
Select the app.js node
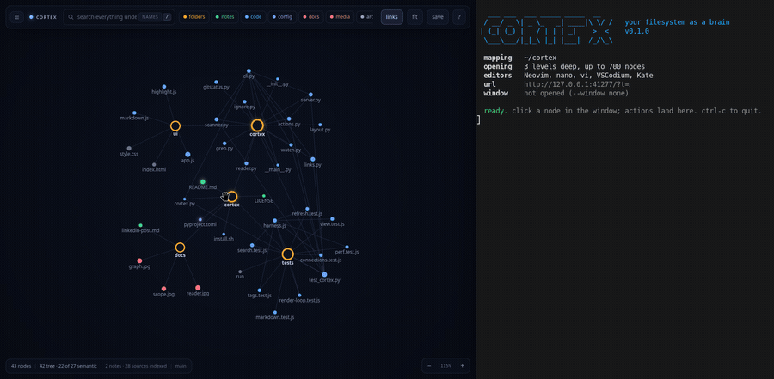(187, 155)
